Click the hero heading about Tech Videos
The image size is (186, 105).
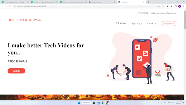(46, 49)
